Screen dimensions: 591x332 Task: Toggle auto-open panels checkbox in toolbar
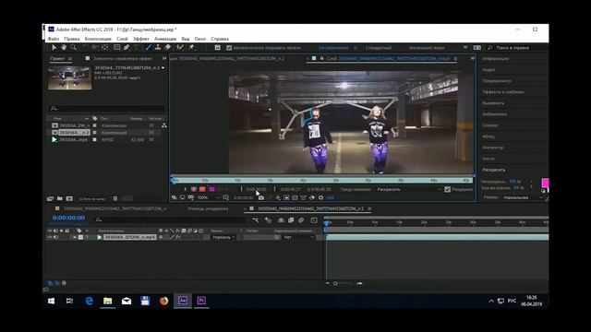click(229, 48)
